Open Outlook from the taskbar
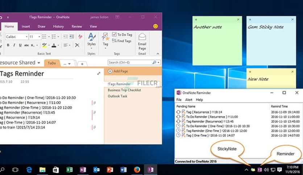Image resolution: width=303 pixels, height=175 pixels. [96, 170]
